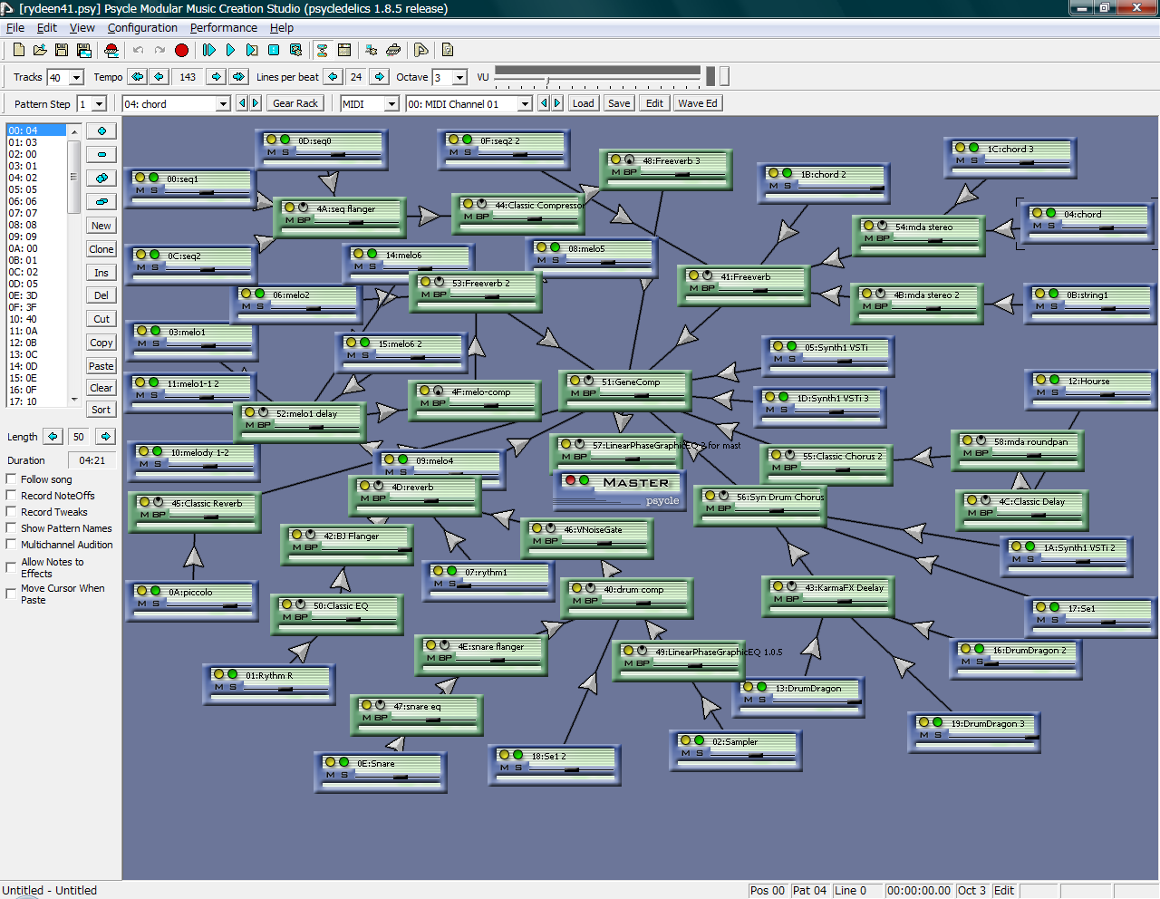Open the 04: chord machine dropdown
Viewport: 1160px width, 899px height.
pyautogui.click(x=222, y=104)
